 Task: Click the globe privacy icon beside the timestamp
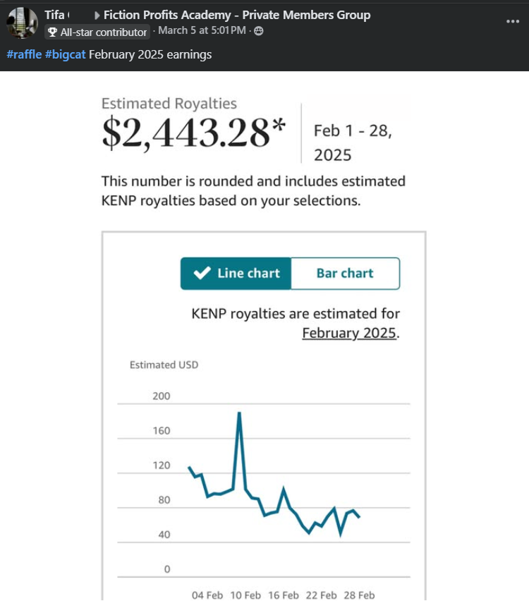point(259,30)
